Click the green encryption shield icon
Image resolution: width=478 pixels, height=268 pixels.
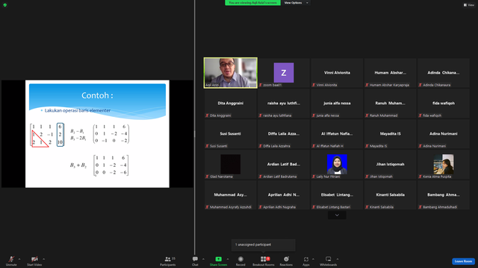tap(5, 5)
